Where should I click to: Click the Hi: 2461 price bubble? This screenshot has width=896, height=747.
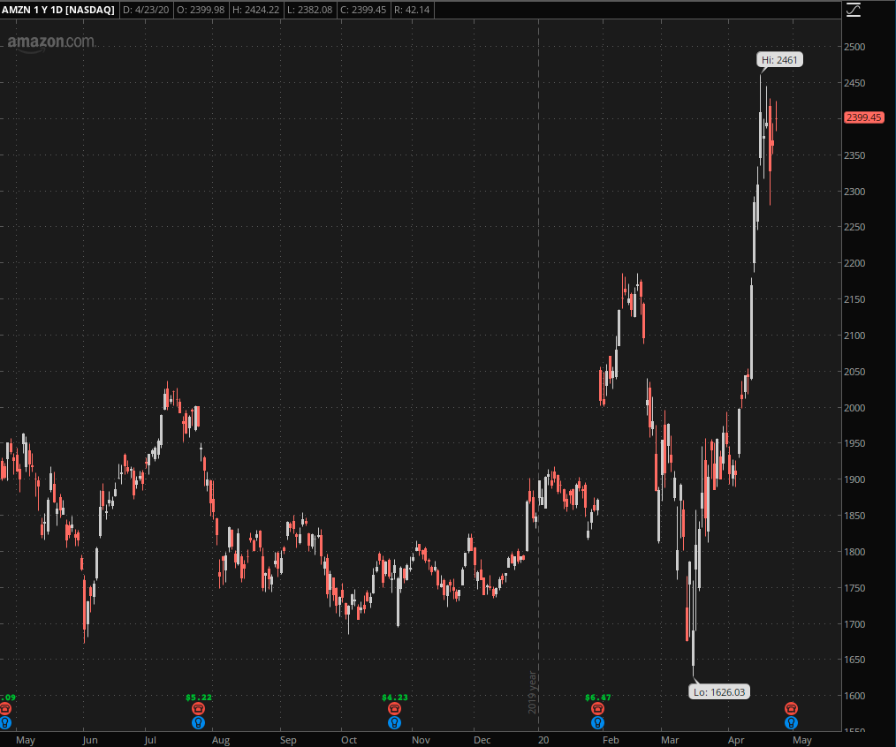click(x=780, y=60)
